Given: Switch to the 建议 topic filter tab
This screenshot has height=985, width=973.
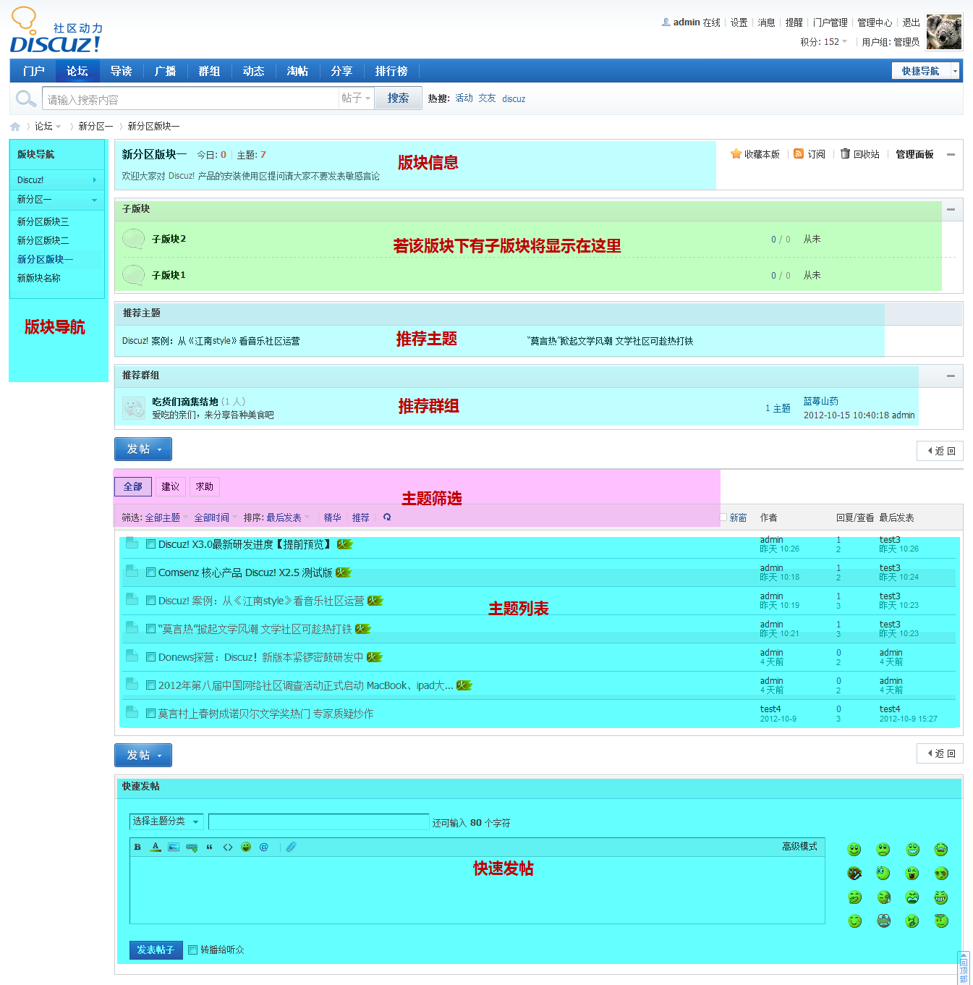Looking at the screenshot, I should pyautogui.click(x=171, y=486).
